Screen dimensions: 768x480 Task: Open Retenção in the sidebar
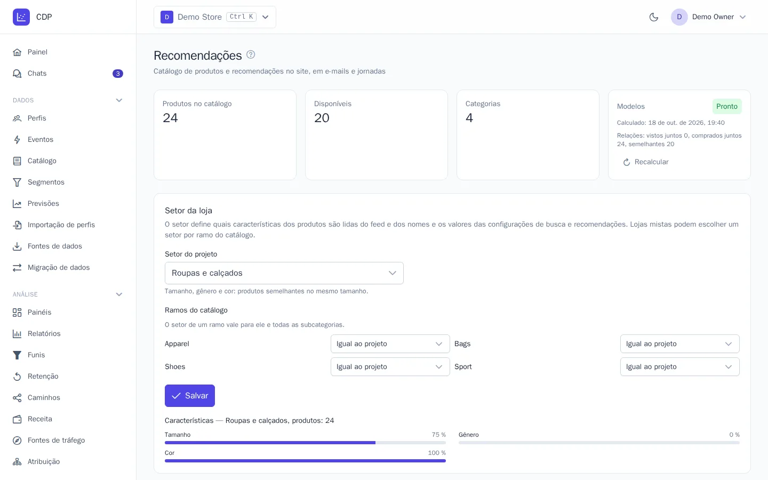click(68, 377)
